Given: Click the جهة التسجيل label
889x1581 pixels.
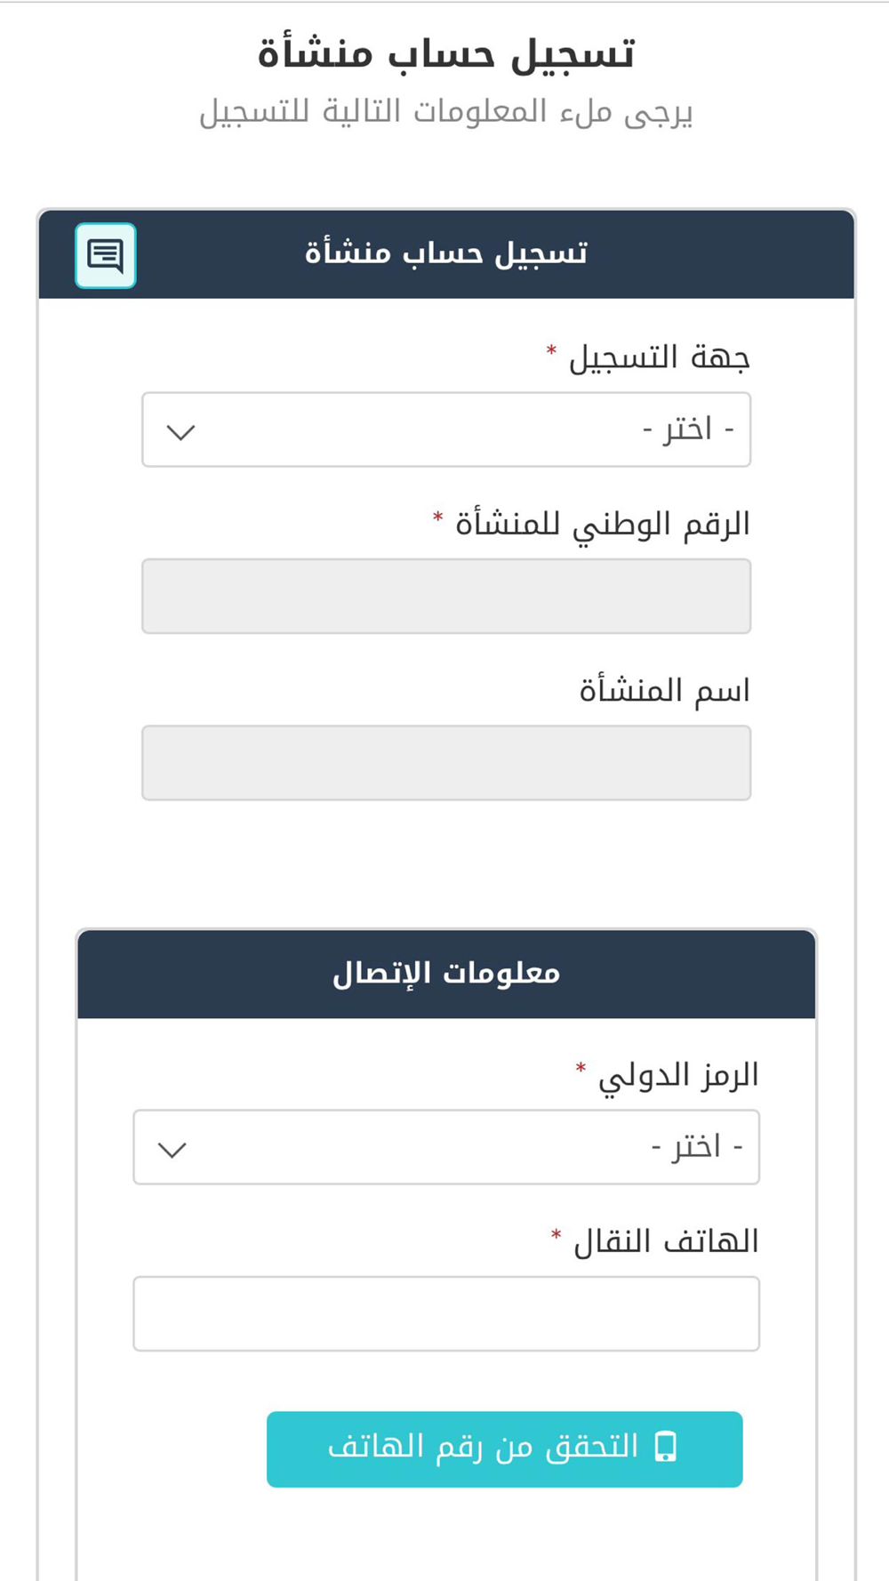Looking at the screenshot, I should [659, 357].
